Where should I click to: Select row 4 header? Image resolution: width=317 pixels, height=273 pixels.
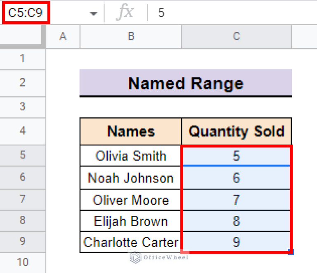pyautogui.click(x=22, y=131)
